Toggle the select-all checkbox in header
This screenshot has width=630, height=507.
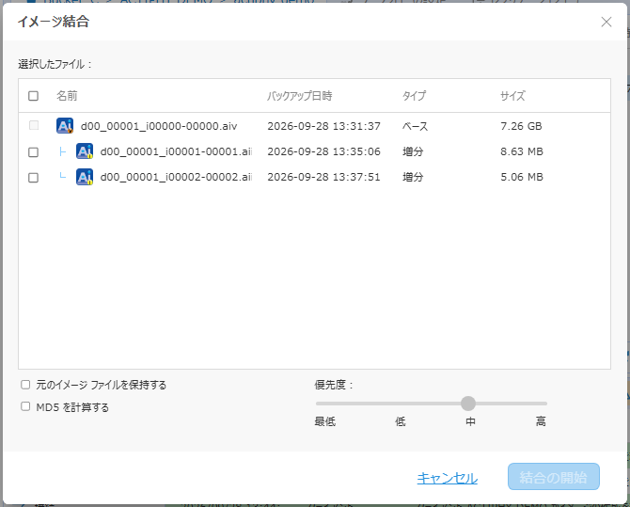point(33,96)
